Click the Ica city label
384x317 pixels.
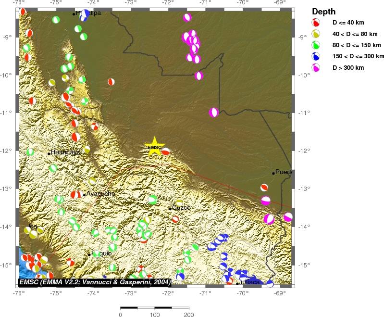tap(33, 226)
